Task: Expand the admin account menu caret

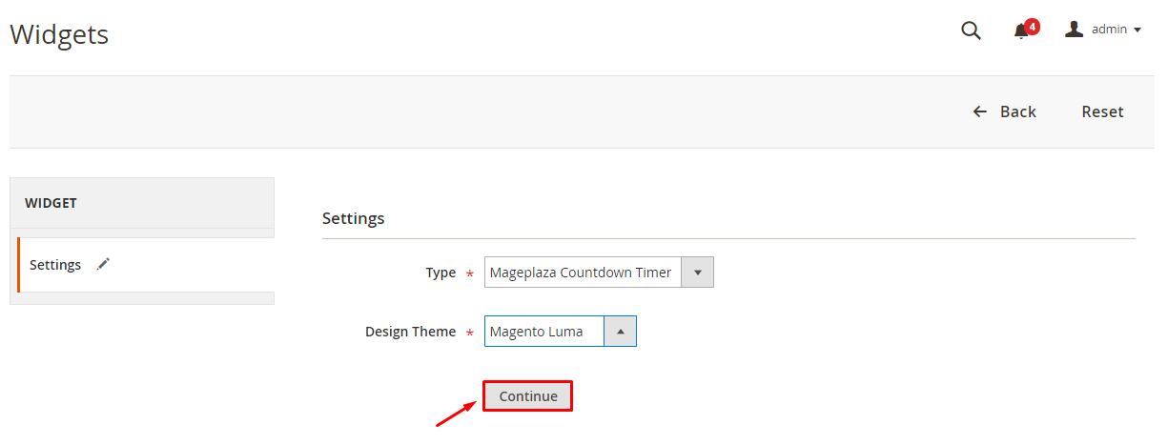Action: (x=1137, y=30)
